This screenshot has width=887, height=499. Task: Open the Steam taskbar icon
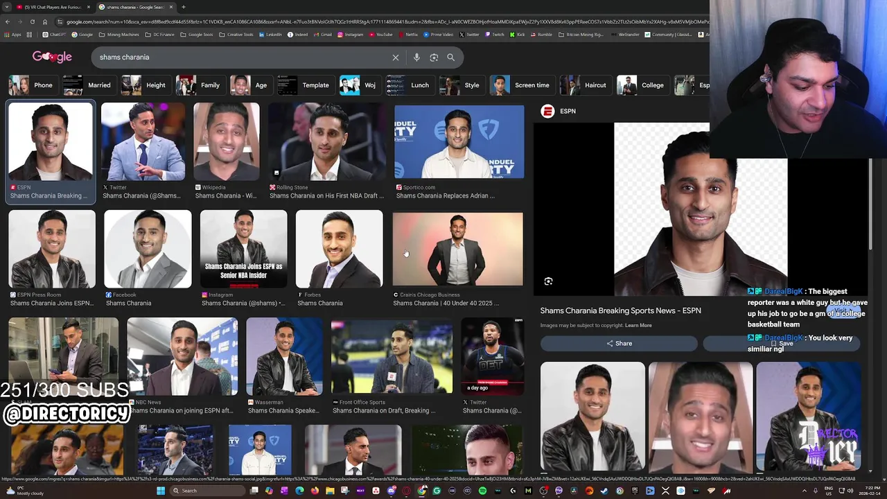pyautogui.click(x=604, y=491)
